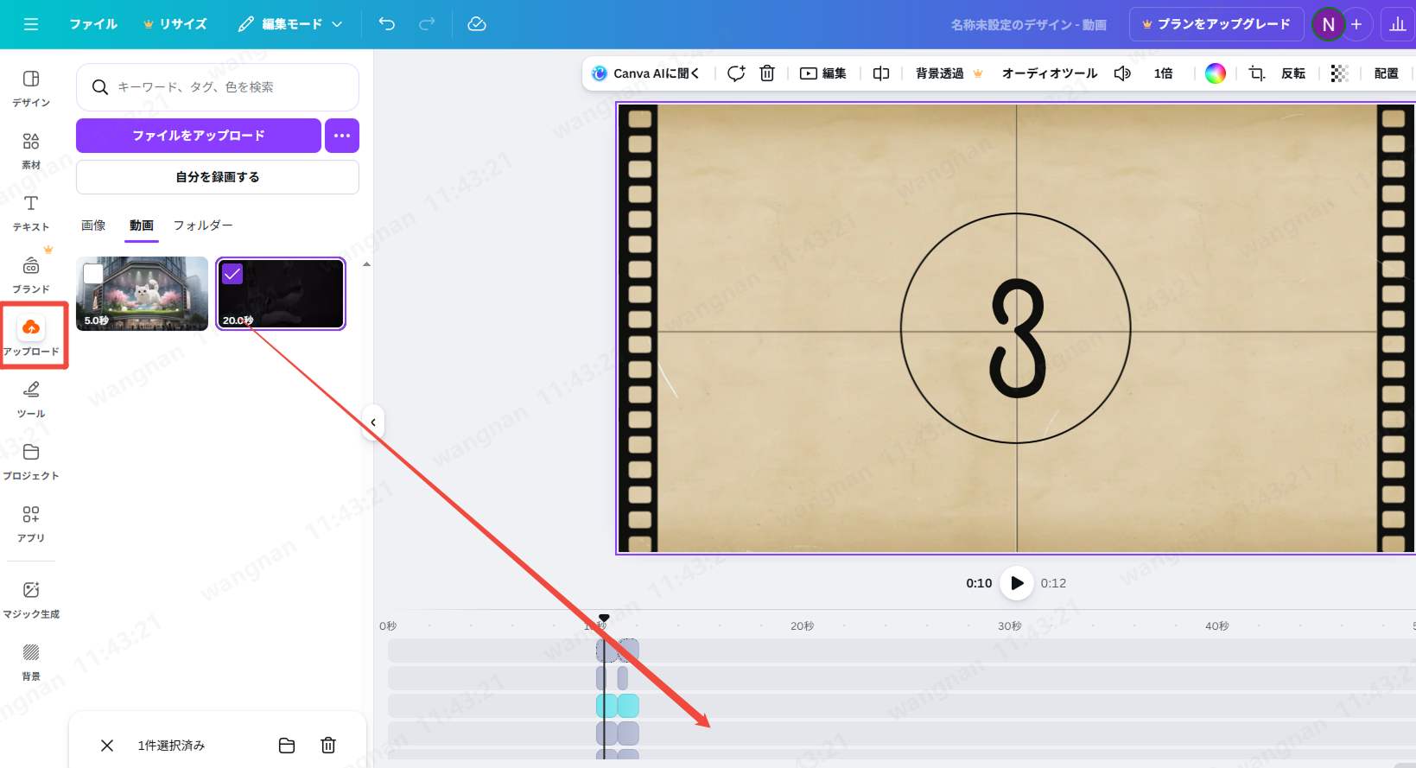
Task: Tick checkbox on 5.0秒 video thumbnail
Action: (x=93, y=274)
